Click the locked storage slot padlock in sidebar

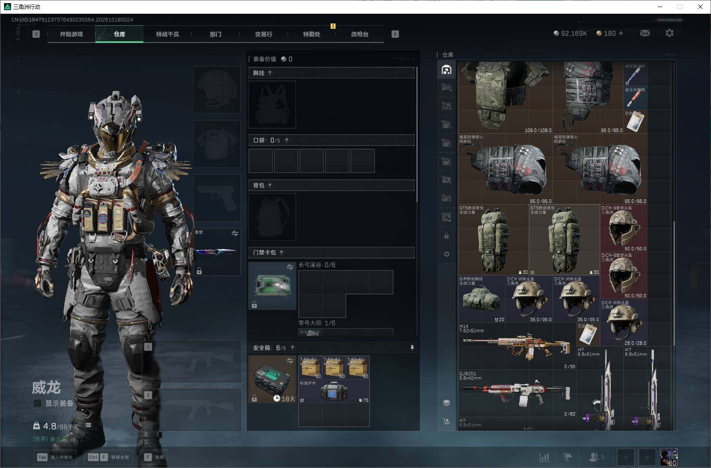[x=446, y=236]
